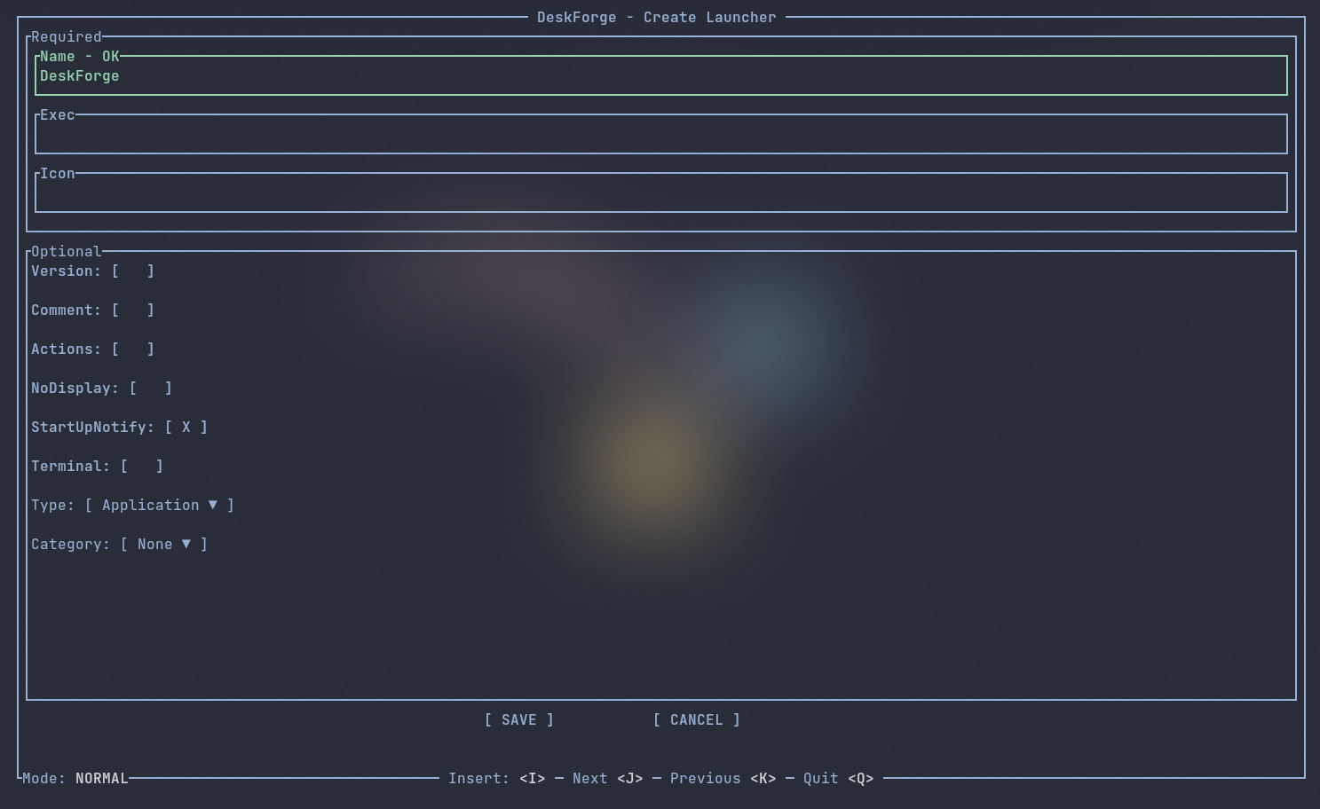Click into the Icon input field
Viewport: 1320px width, 809px height.
coord(661,192)
